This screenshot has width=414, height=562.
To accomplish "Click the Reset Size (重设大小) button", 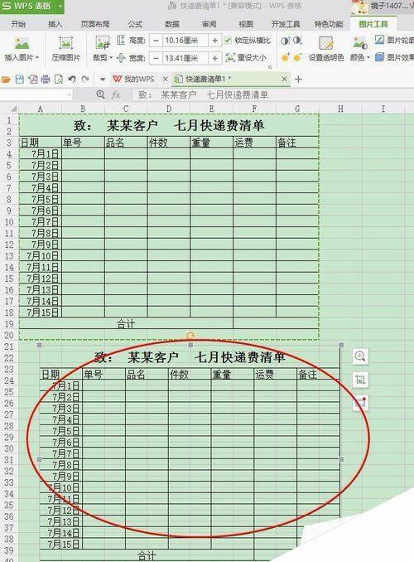I will click(247, 57).
